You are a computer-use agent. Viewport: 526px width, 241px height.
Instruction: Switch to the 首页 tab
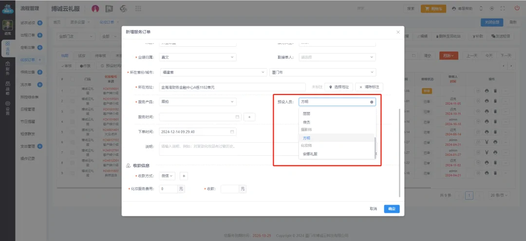[57, 22]
